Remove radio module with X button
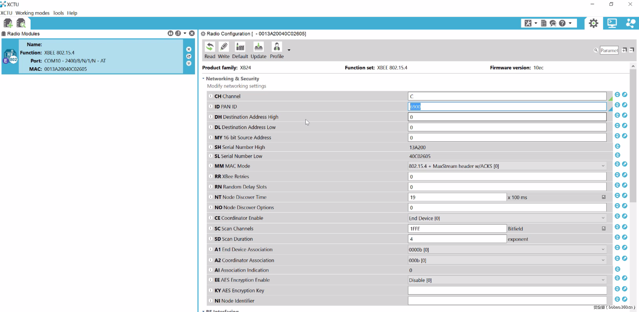This screenshot has width=639, height=312. pyautogui.click(x=189, y=49)
